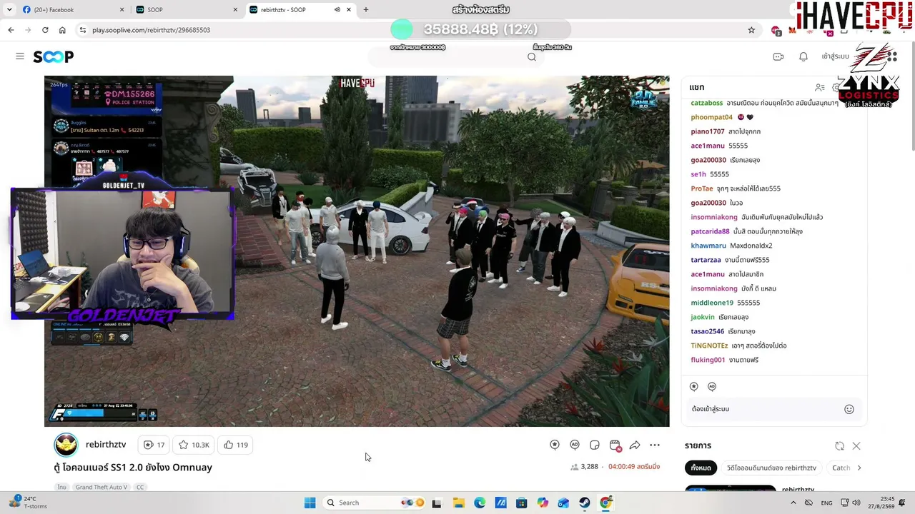Open the emoji picker in chat input
The width and height of the screenshot is (915, 514).
point(849,409)
